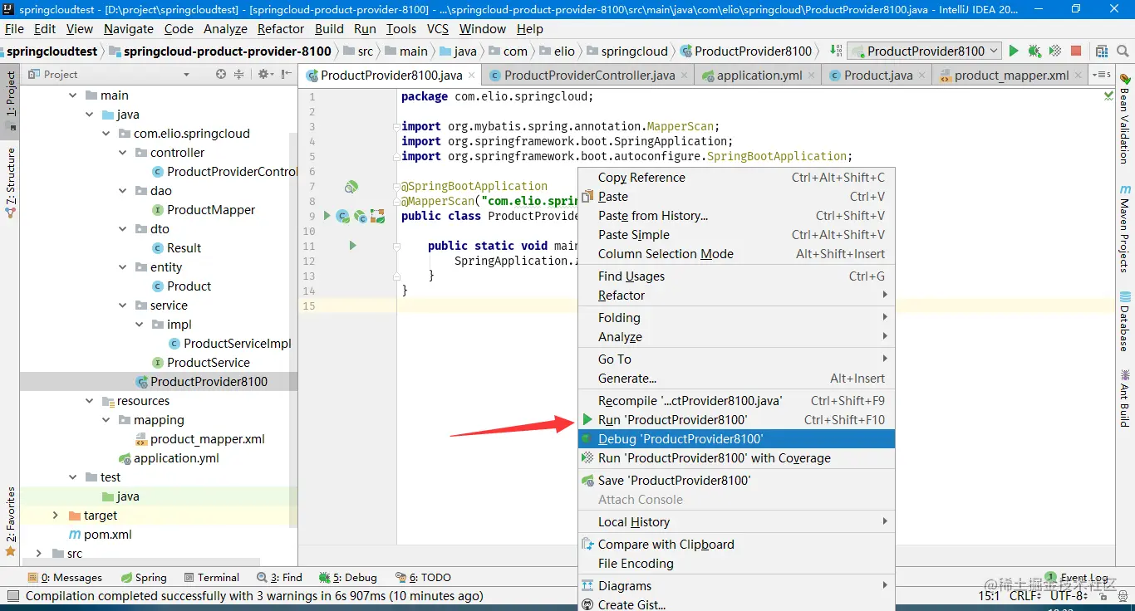
Task: Open the Maven Projects side panel
Action: pos(1125,228)
